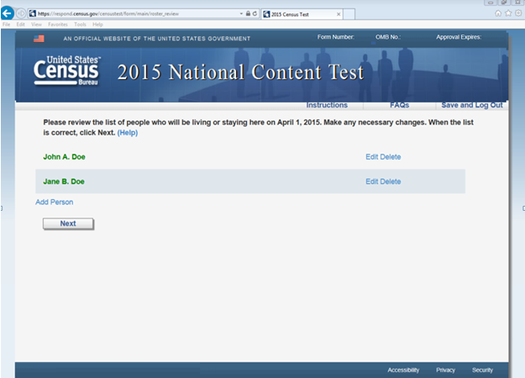The width and height of the screenshot is (525, 378).
Task: Click the 2015 National Content Test title
Action: point(240,72)
